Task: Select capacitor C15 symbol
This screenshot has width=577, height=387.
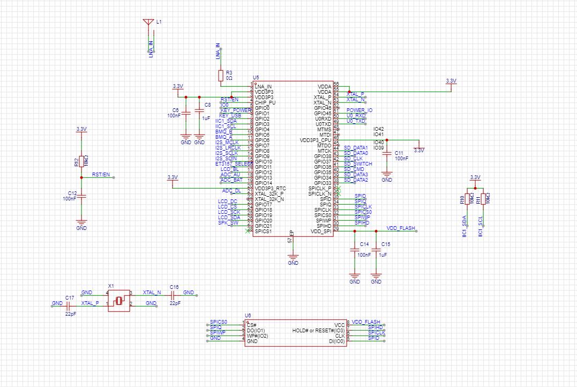Action: tap(376, 250)
